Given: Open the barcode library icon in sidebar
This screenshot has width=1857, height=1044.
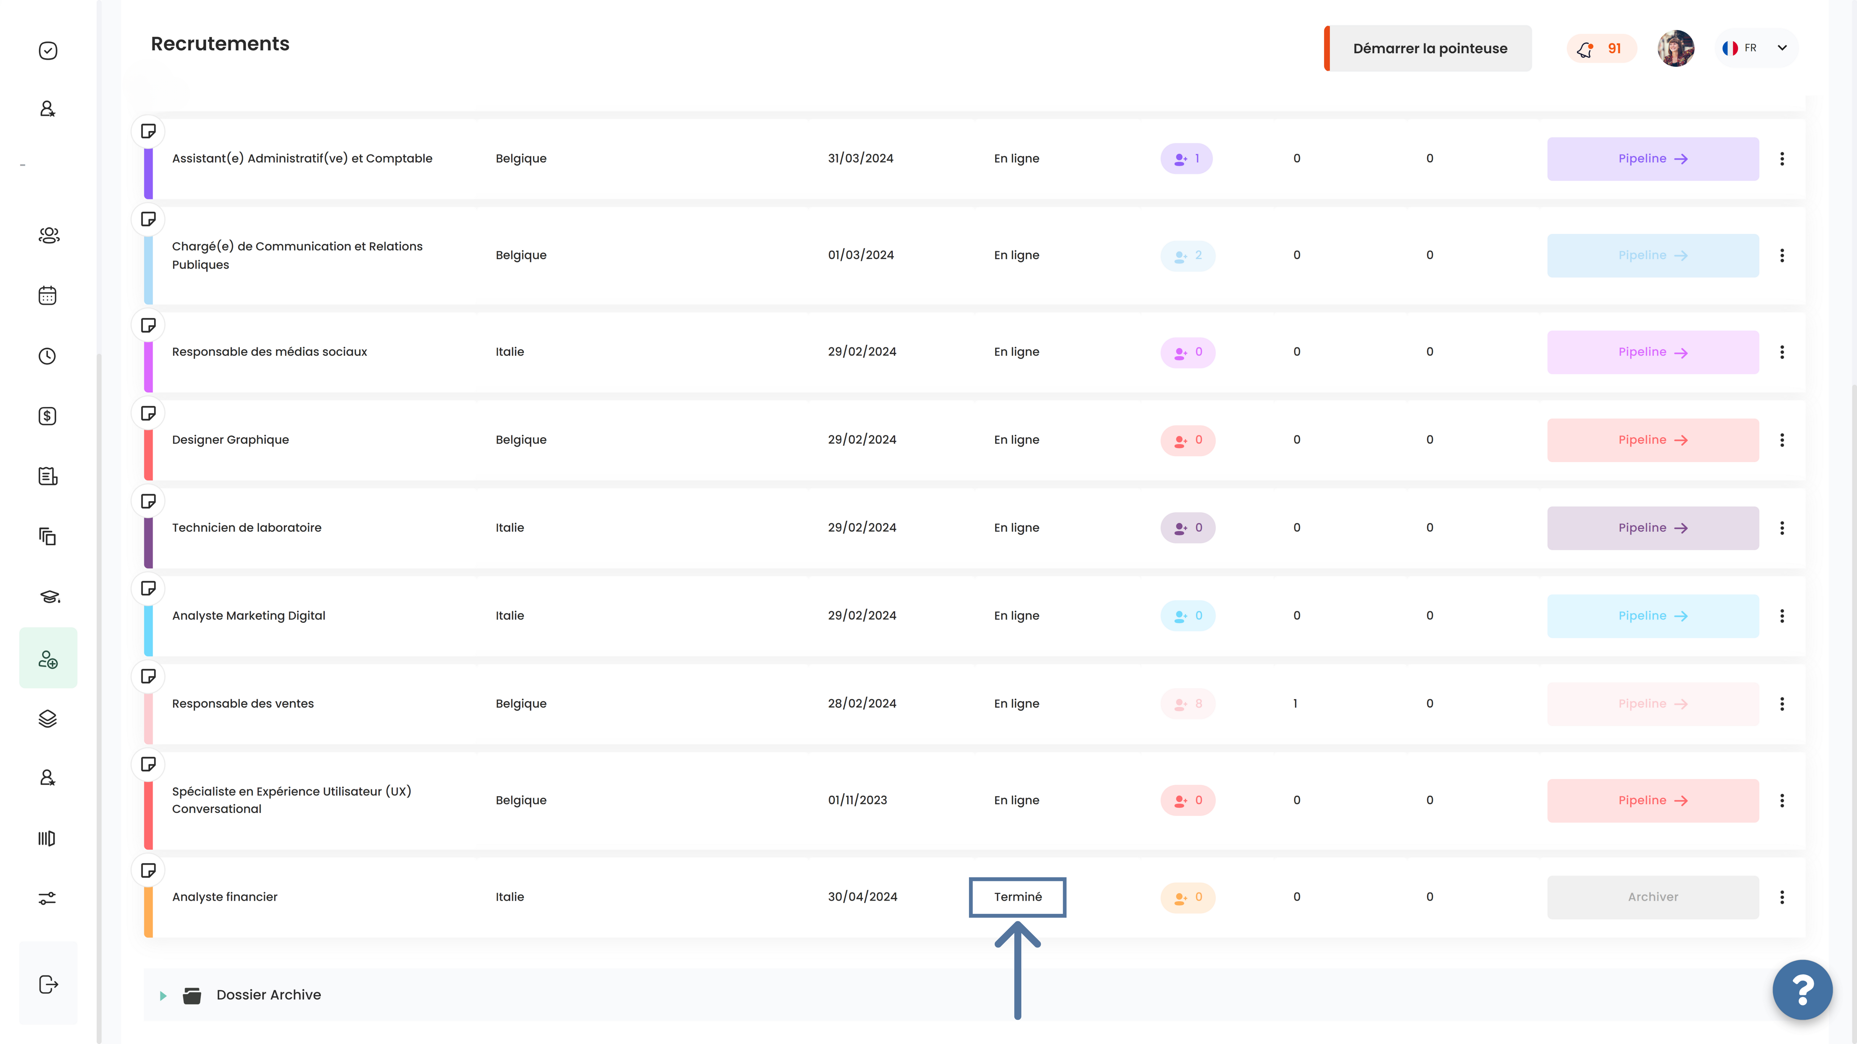Looking at the screenshot, I should [47, 838].
